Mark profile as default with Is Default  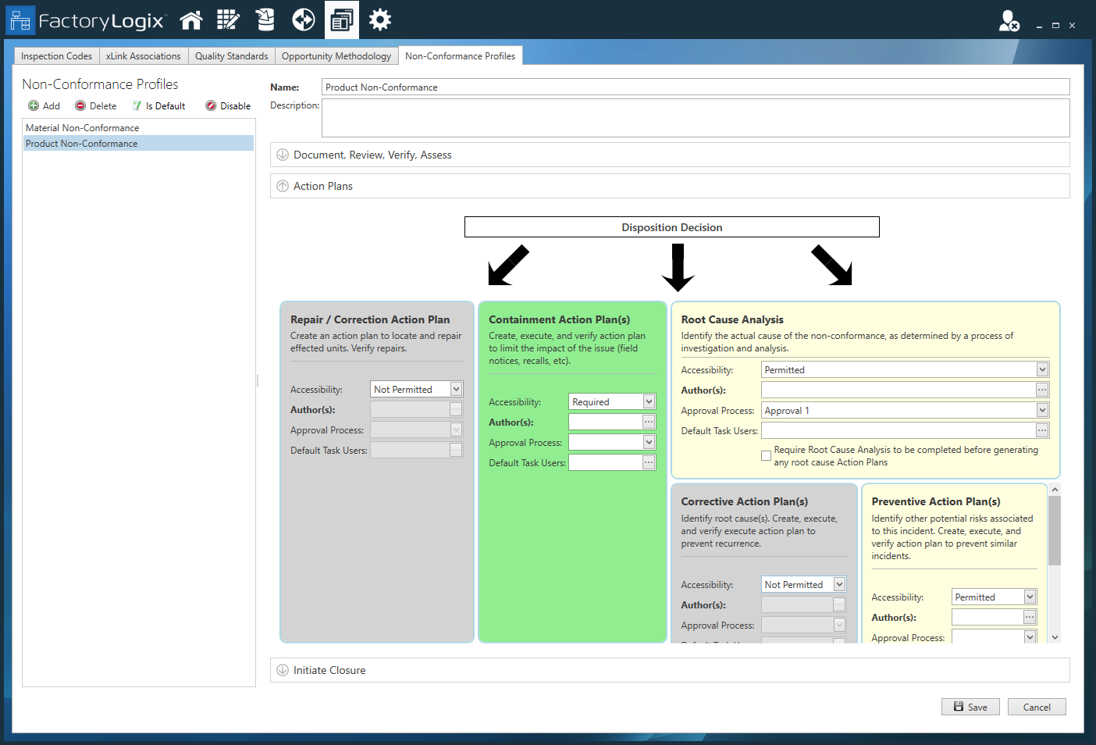[x=158, y=105]
